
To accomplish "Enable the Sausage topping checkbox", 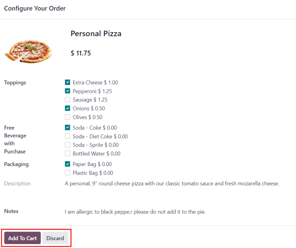I will (x=67, y=99).
